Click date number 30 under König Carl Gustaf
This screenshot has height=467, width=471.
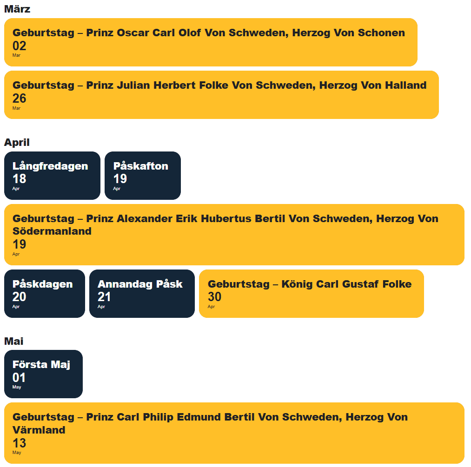pyautogui.click(x=214, y=297)
